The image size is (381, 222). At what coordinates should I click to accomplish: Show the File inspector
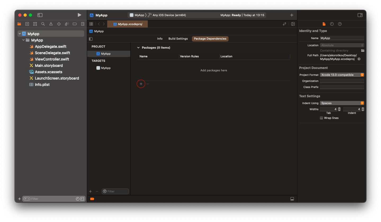324,24
